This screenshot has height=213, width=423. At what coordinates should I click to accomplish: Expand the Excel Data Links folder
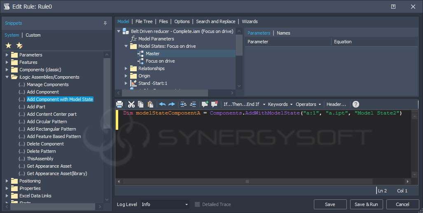click(x=7, y=196)
